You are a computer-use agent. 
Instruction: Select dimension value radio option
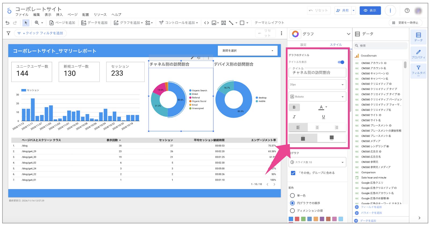[292, 210]
